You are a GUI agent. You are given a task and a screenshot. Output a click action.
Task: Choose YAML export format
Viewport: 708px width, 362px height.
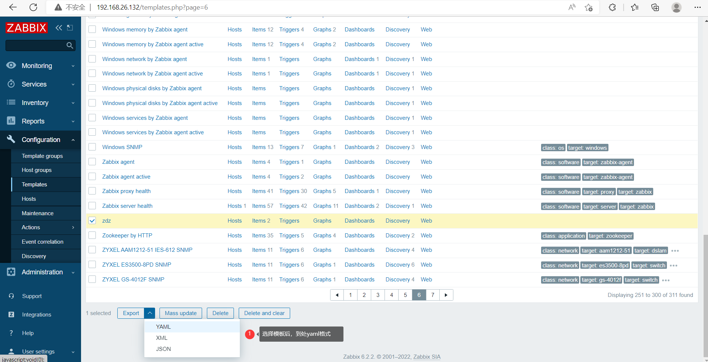192,327
